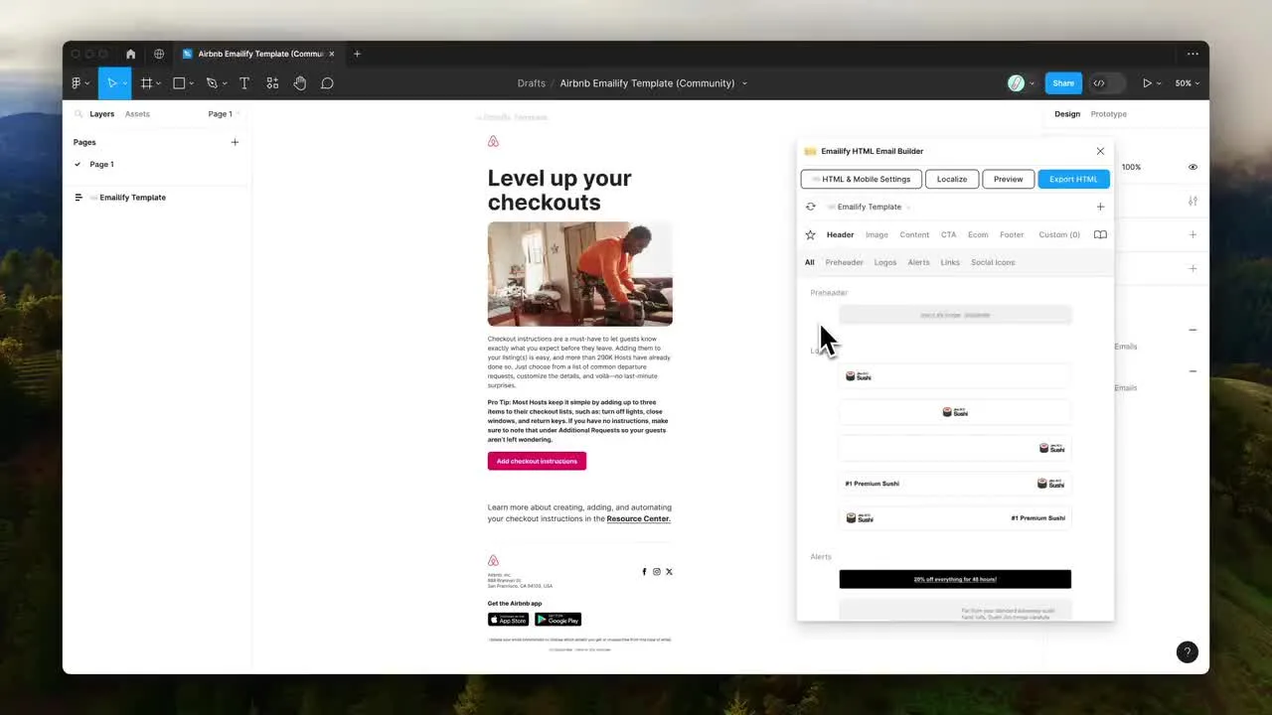Click the user profile avatar near Share
Image resolution: width=1272 pixels, height=715 pixels.
pos(1016,82)
